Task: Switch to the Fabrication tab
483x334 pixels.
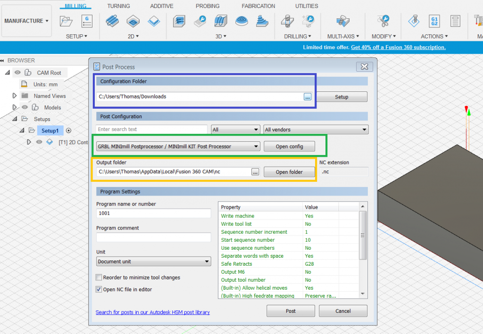Action: coord(258,6)
